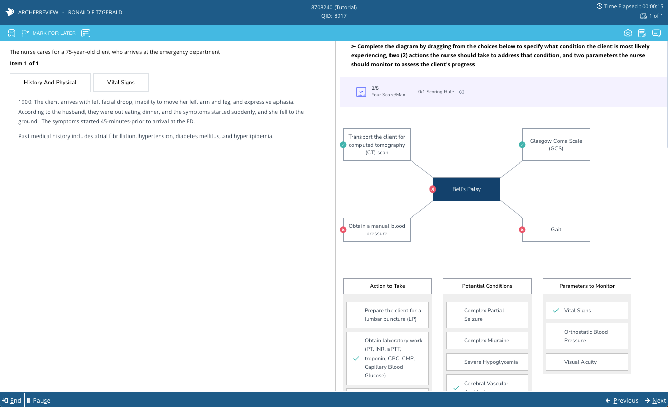Viewport: 668px width, 407px height.
Task: Click the red X beside Bell's Palsy
Action: pos(433,189)
